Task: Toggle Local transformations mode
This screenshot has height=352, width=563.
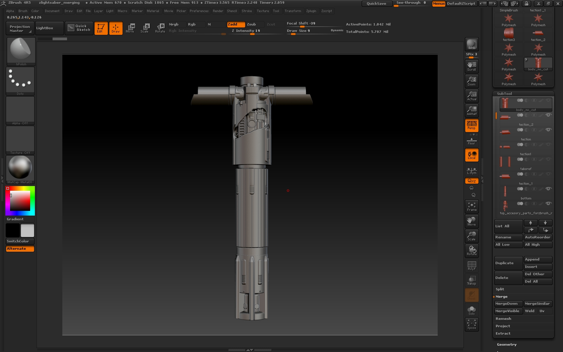Action: 472,155
